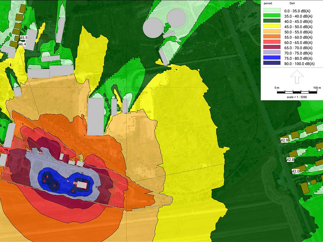Click the 75.0 - 80.0 dB(A) blue swatch
323x242 pixels.
pos(272,58)
